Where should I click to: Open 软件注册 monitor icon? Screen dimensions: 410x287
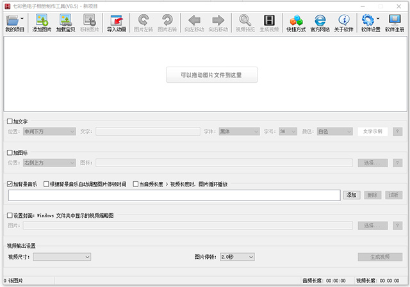[x=395, y=20]
